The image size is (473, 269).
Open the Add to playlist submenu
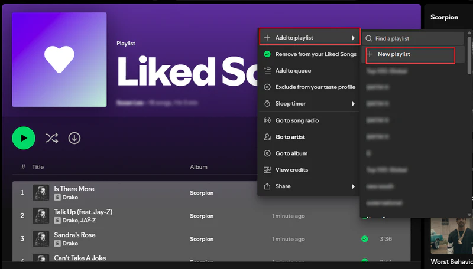coord(309,38)
